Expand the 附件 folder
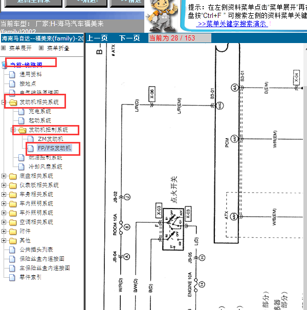Screen dimensions: 307x310 (4, 231)
